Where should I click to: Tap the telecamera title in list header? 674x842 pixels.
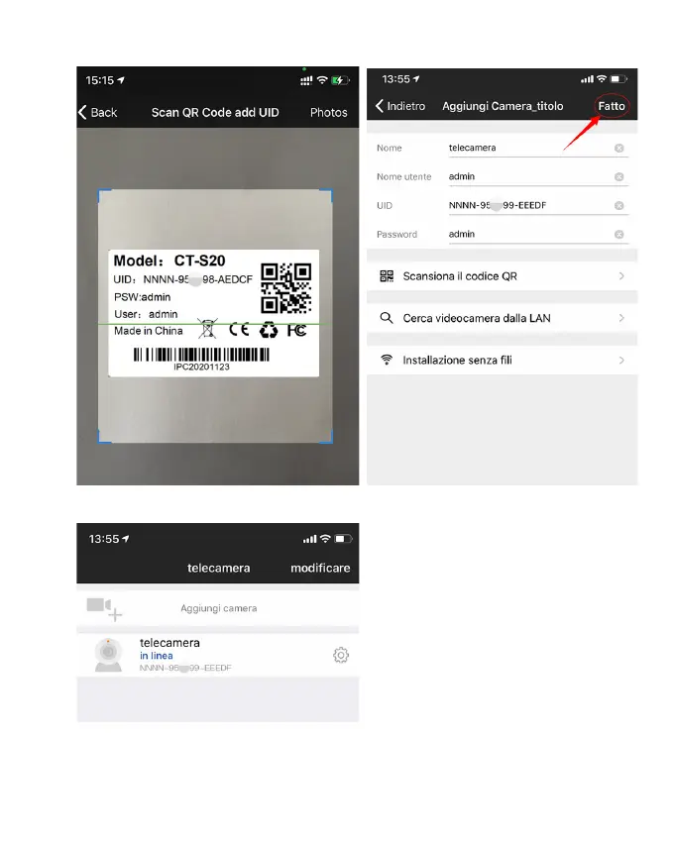(x=219, y=569)
